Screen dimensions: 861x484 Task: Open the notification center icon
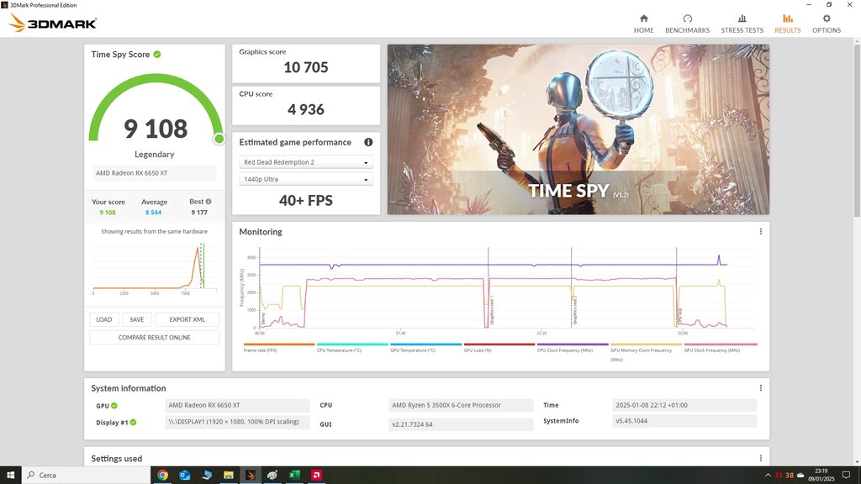[846, 476]
